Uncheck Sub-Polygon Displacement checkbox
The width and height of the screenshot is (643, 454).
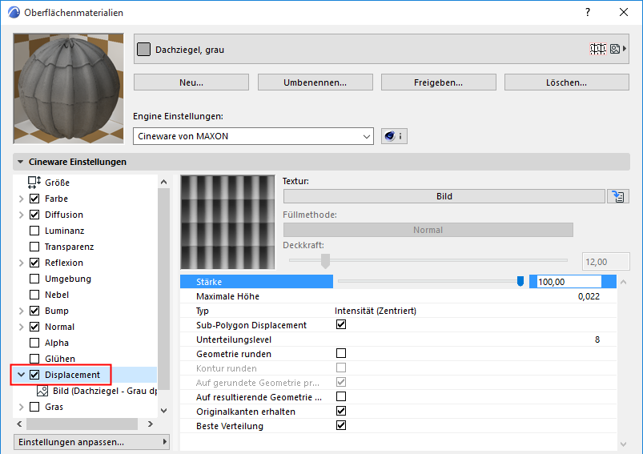point(341,325)
